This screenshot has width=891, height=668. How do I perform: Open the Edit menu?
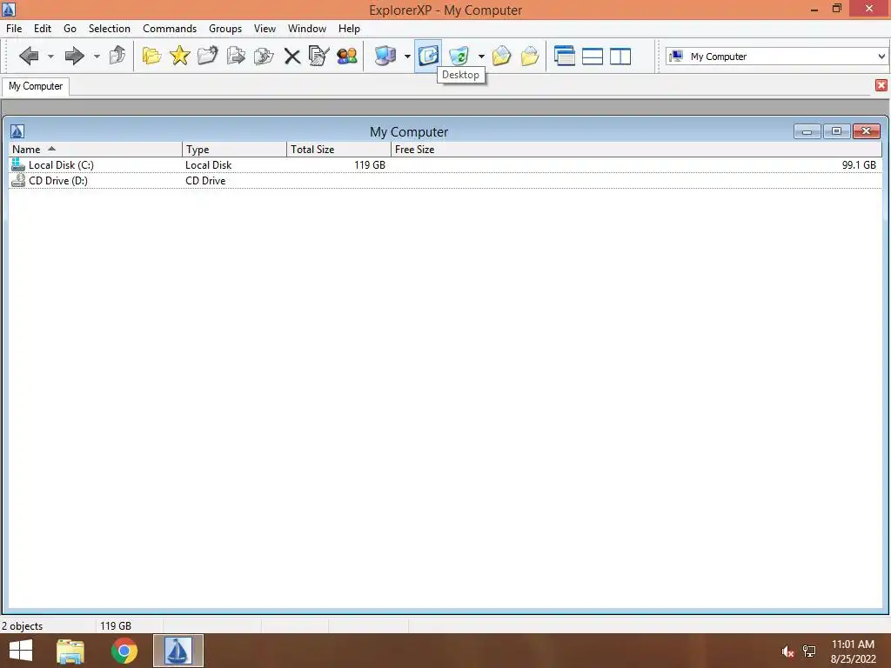pos(43,29)
